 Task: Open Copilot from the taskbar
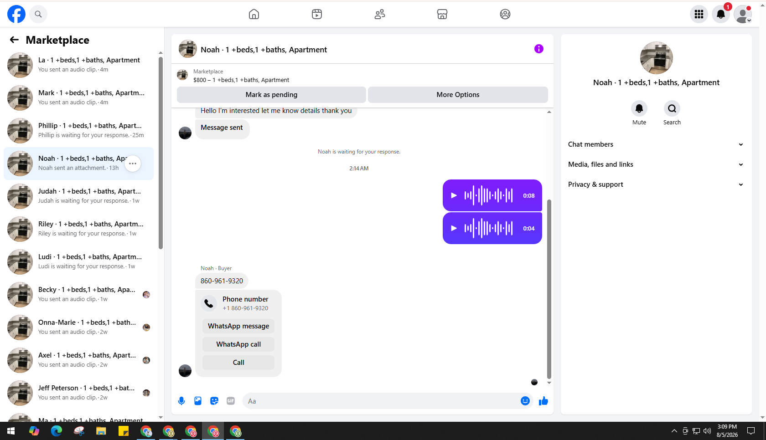tap(34, 431)
